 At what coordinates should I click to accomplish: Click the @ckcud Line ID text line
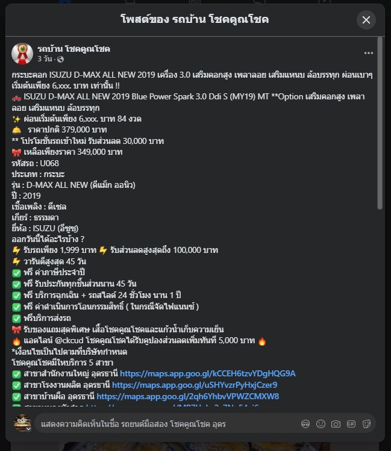[139, 341]
